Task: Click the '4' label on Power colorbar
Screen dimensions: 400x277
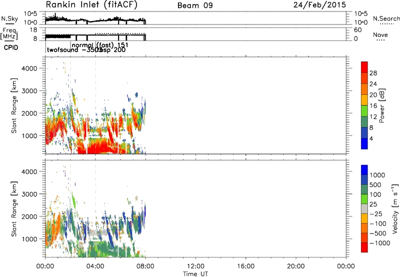Action: pos(371,138)
